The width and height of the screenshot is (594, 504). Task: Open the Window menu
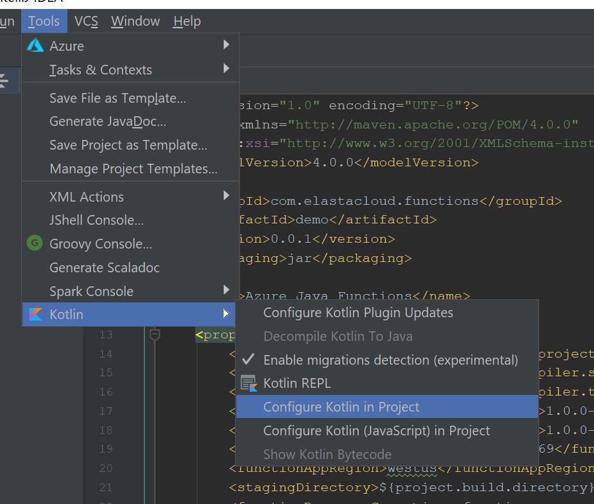click(135, 21)
